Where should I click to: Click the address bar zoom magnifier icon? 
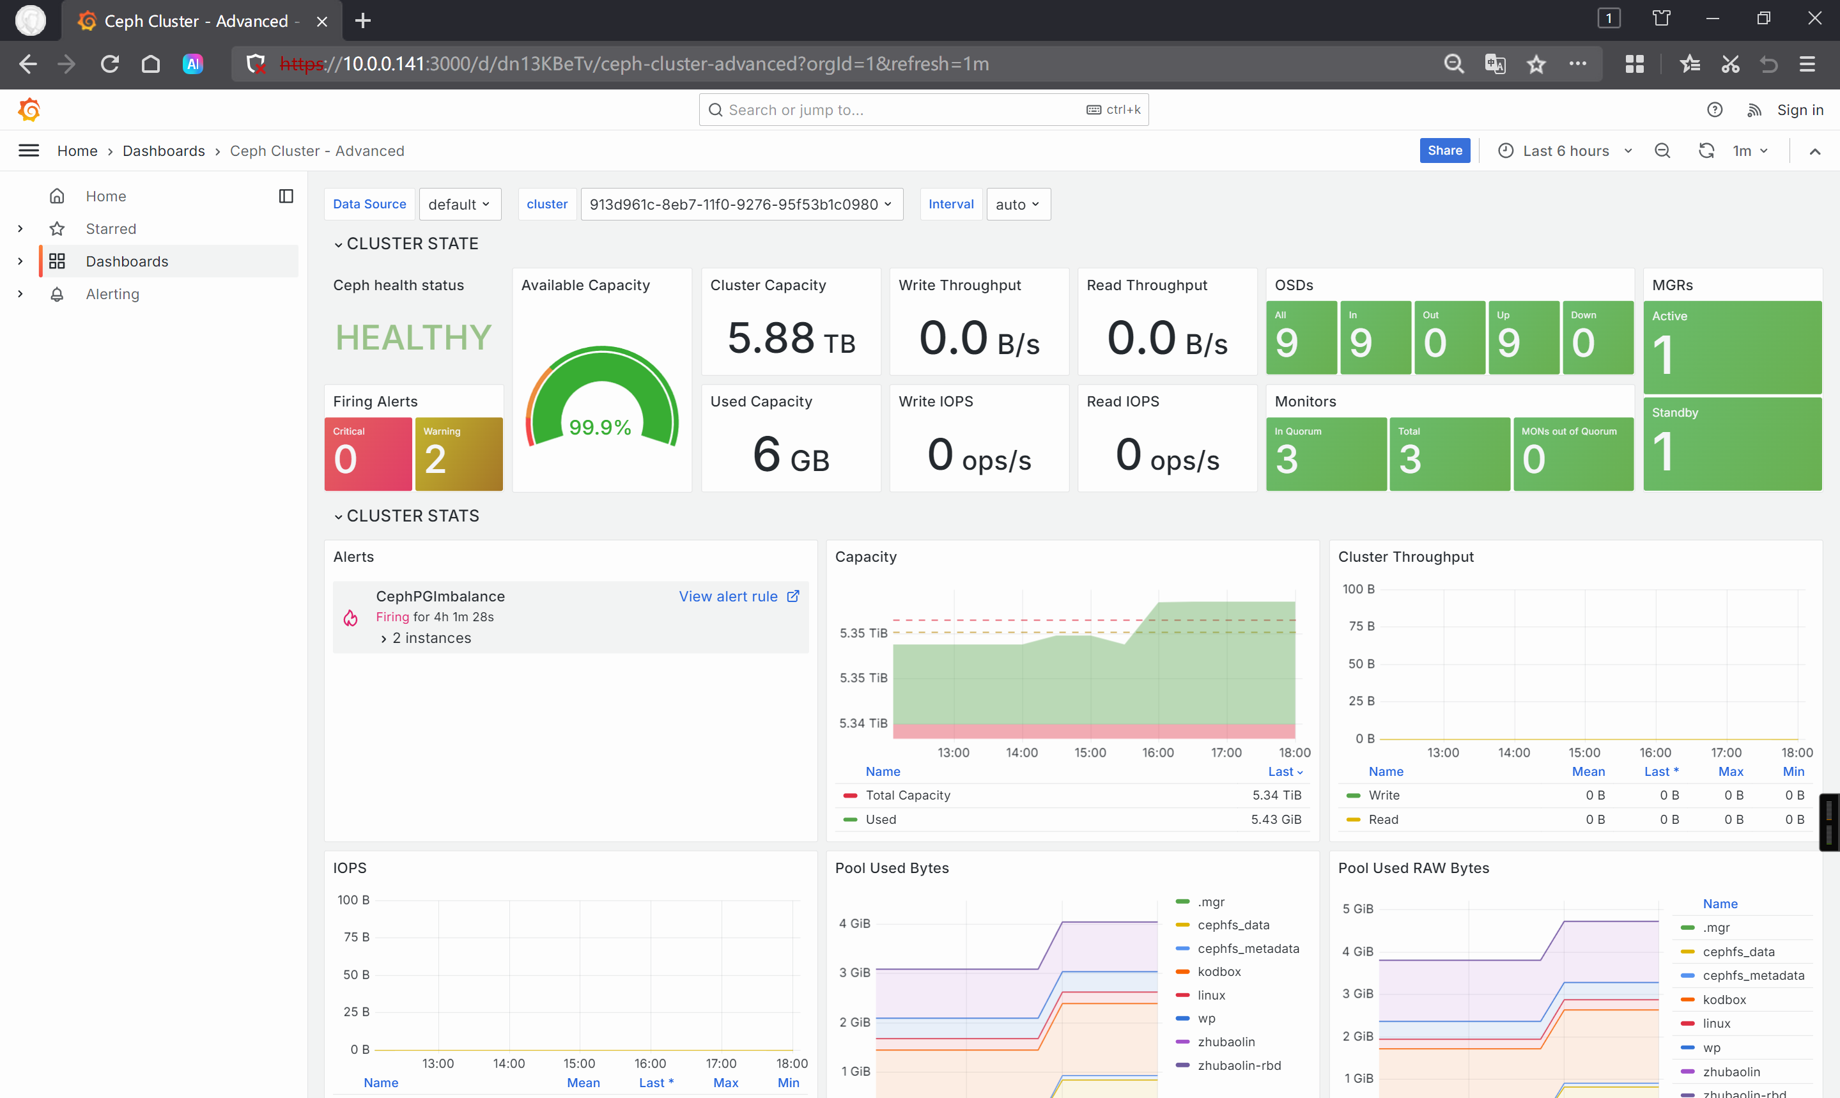(1454, 65)
